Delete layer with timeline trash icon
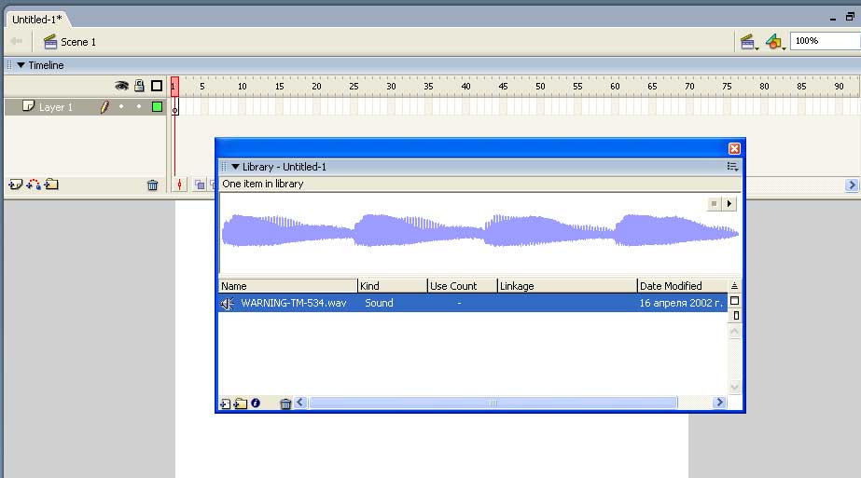This screenshot has height=478, width=861. (153, 184)
